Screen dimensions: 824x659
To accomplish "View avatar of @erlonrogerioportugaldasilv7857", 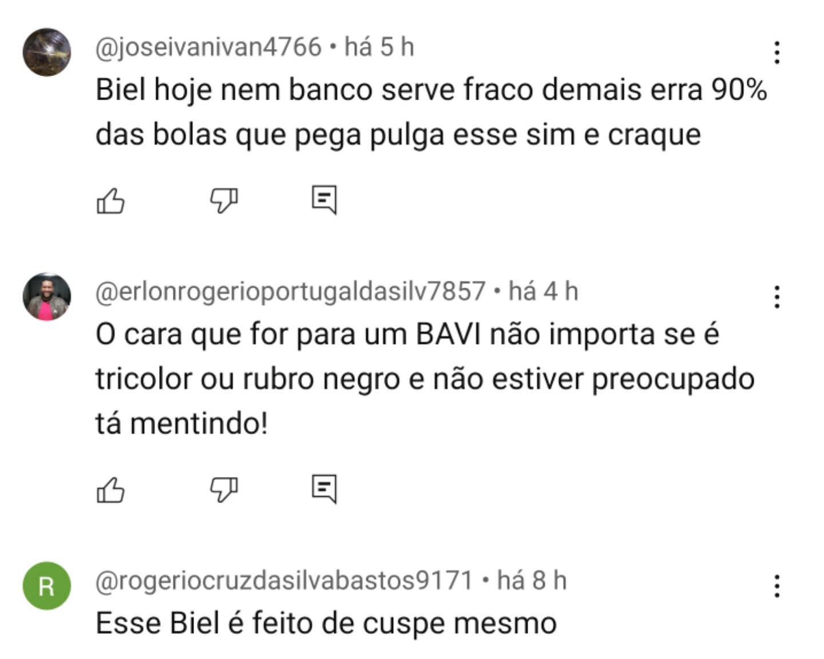I will pos(47,297).
